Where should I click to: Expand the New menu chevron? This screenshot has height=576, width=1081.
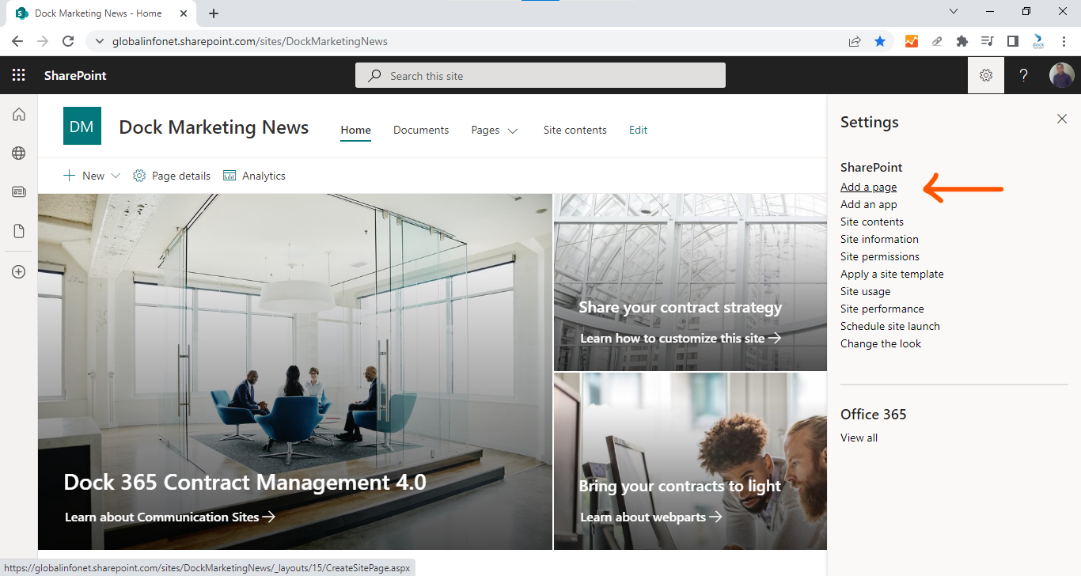[x=116, y=175]
